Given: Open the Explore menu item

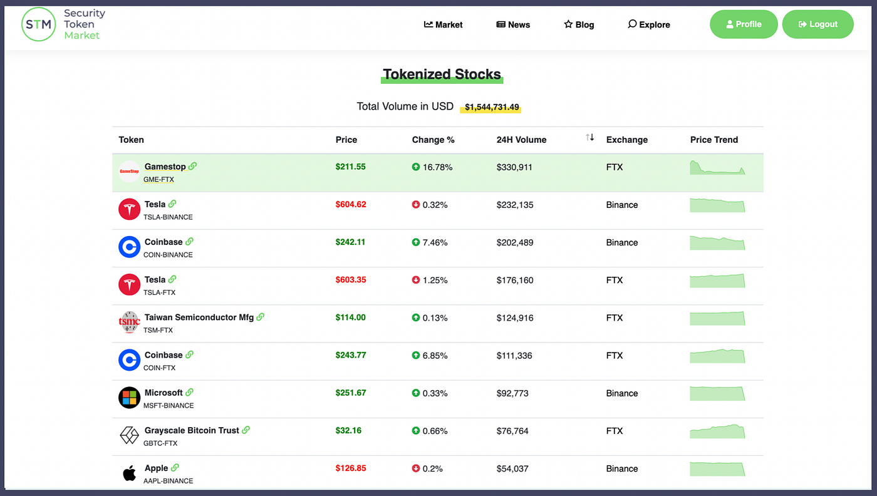Looking at the screenshot, I should point(649,24).
